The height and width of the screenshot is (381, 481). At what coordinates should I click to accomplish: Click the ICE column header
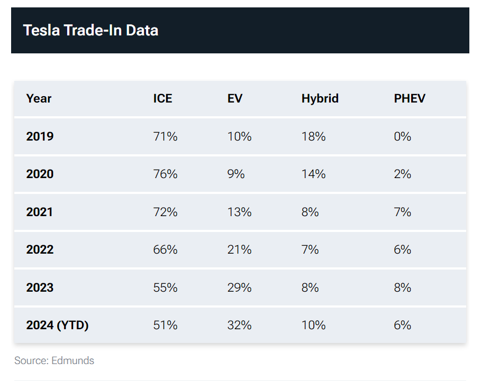[x=162, y=98]
